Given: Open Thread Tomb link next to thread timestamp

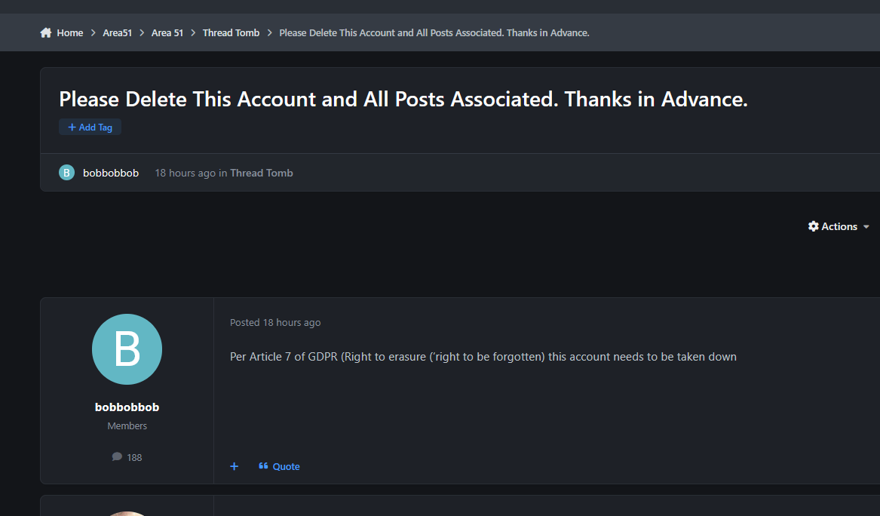Looking at the screenshot, I should (261, 173).
